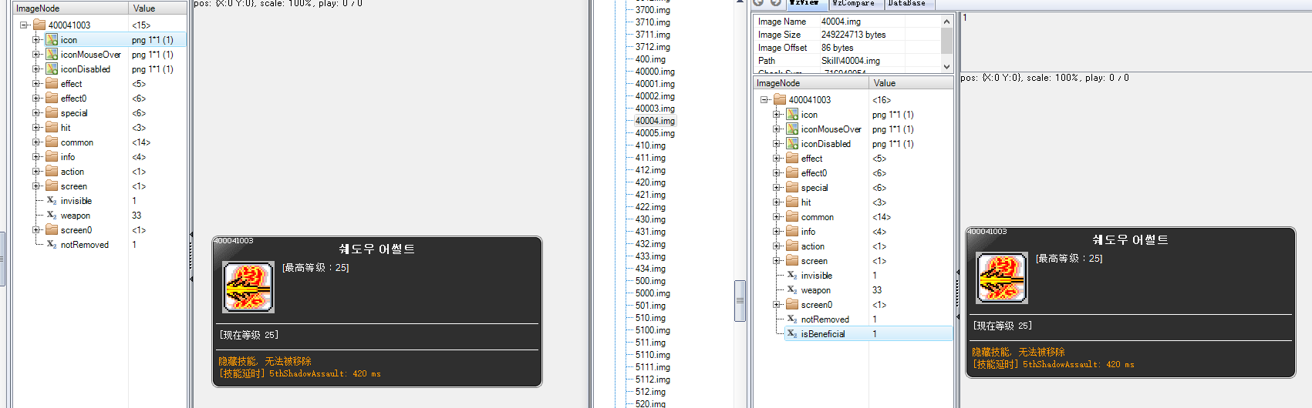
Task: Click iconMouseOver image icon in the <16> tree
Action: click(792, 129)
